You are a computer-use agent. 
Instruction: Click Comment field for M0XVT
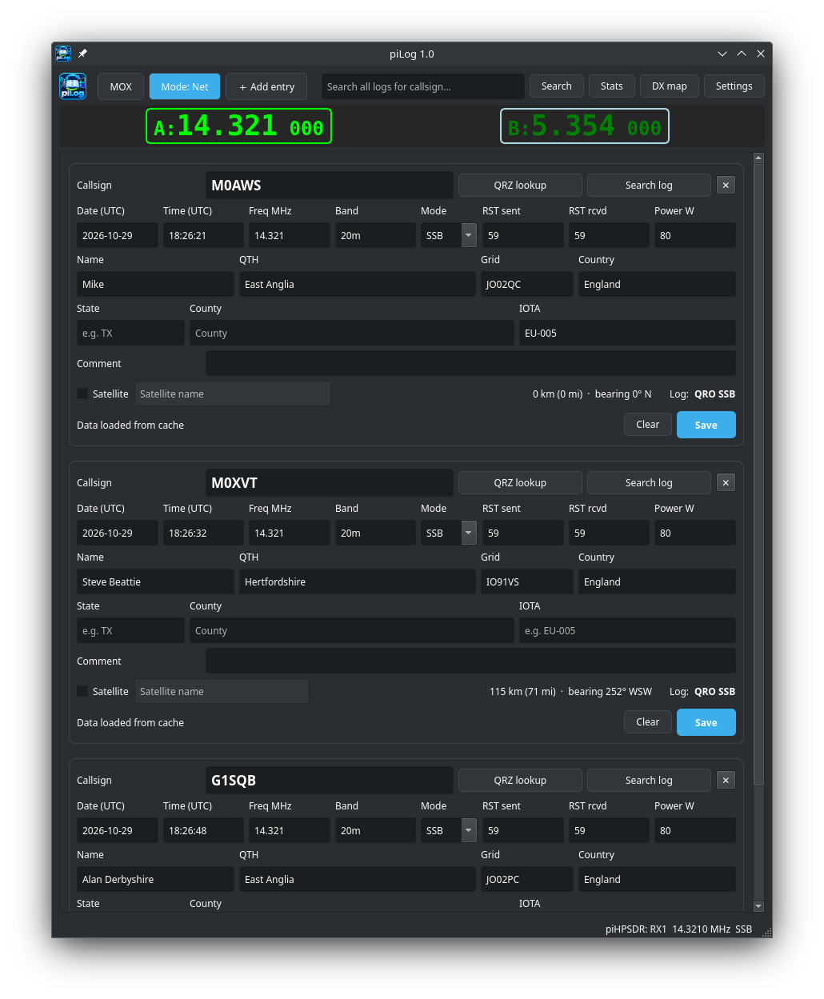click(470, 661)
